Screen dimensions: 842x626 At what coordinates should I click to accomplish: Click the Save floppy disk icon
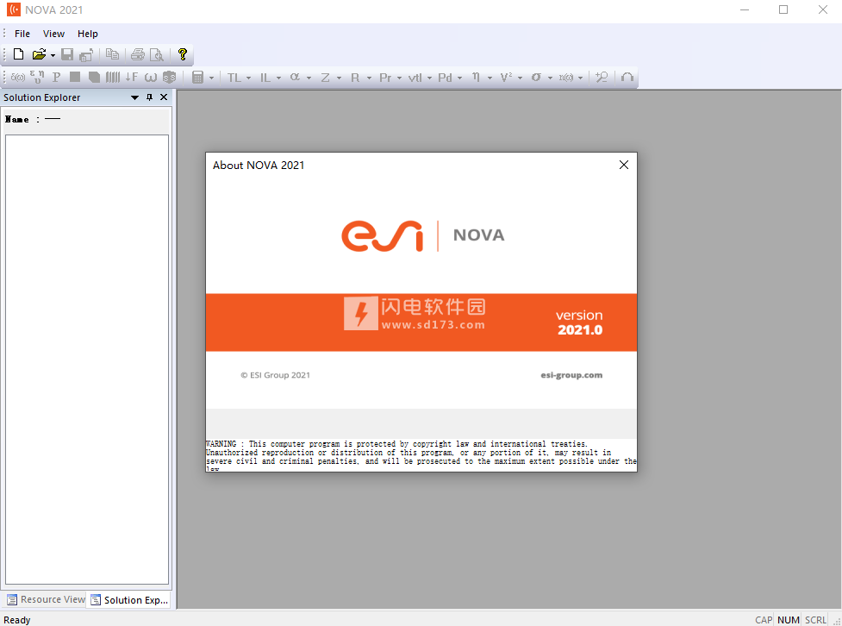[x=67, y=54]
